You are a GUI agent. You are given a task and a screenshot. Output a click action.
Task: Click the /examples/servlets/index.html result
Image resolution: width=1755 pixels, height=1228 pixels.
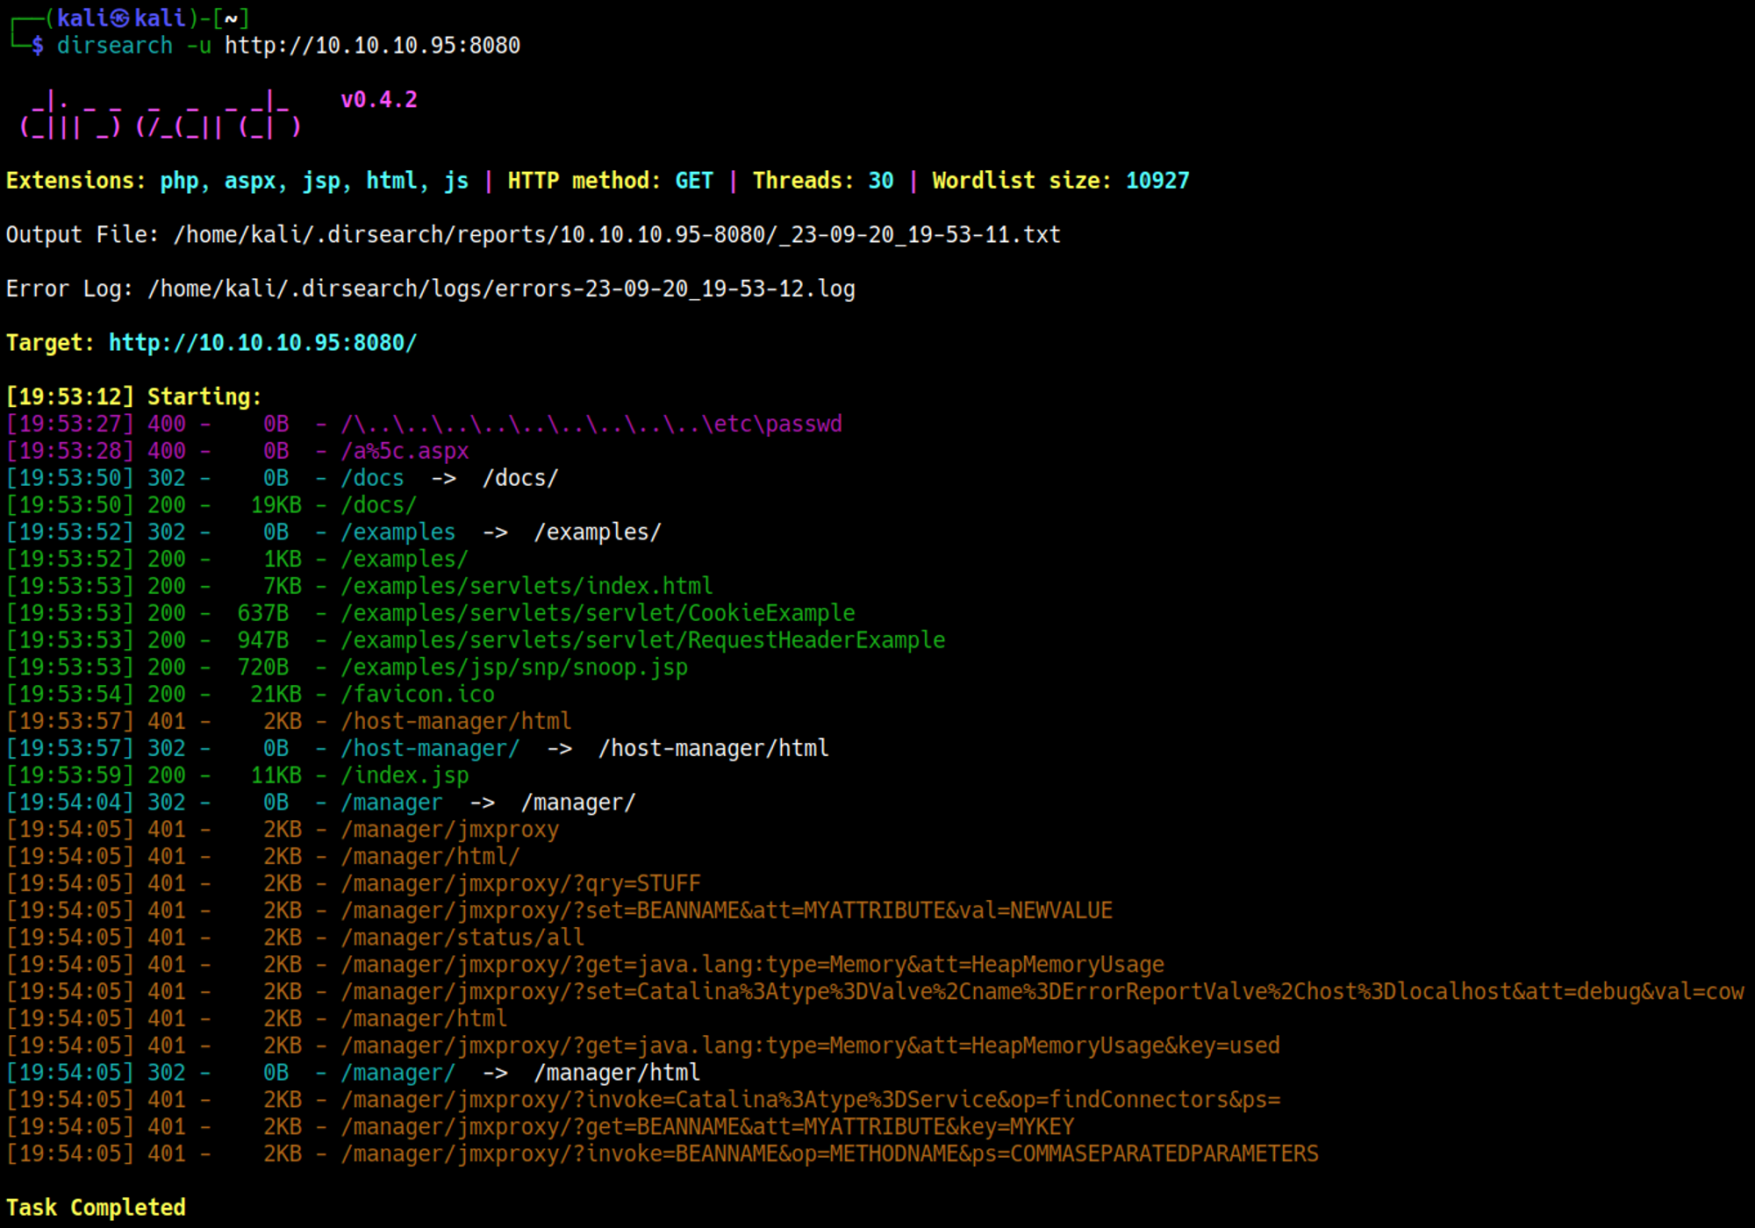526,586
